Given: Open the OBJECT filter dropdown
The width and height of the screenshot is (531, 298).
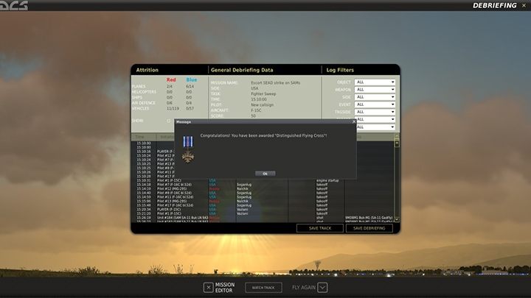Looking at the screenshot, I should click(375, 82).
